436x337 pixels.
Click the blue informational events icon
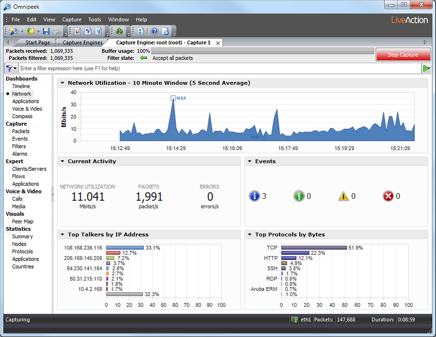click(254, 196)
